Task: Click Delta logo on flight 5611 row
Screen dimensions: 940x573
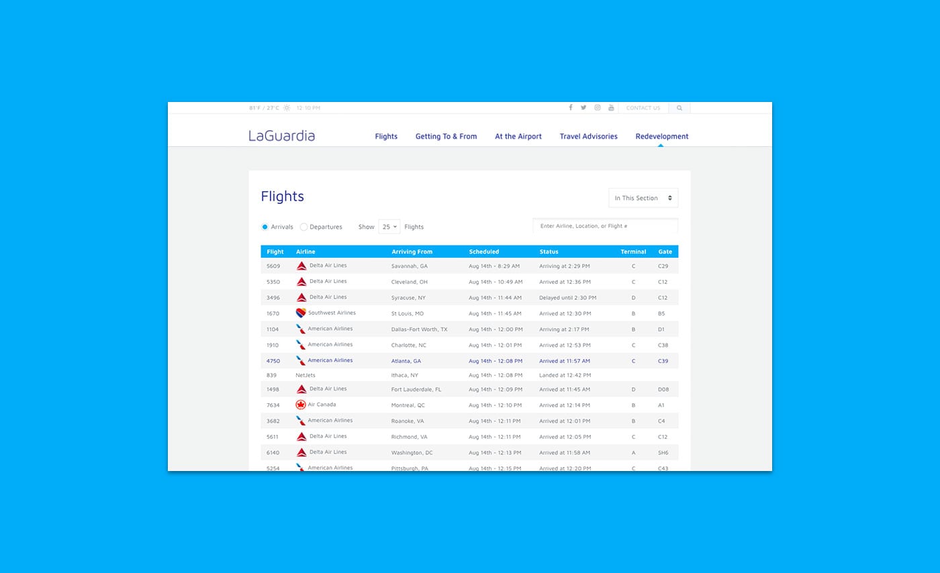Action: click(x=301, y=436)
